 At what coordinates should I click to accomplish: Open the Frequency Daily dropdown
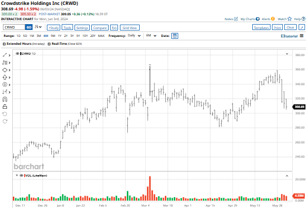pyautogui.click(x=134, y=35)
